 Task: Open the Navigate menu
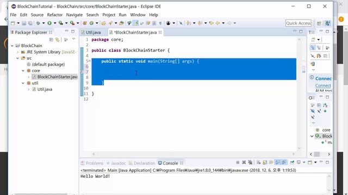point(74,15)
